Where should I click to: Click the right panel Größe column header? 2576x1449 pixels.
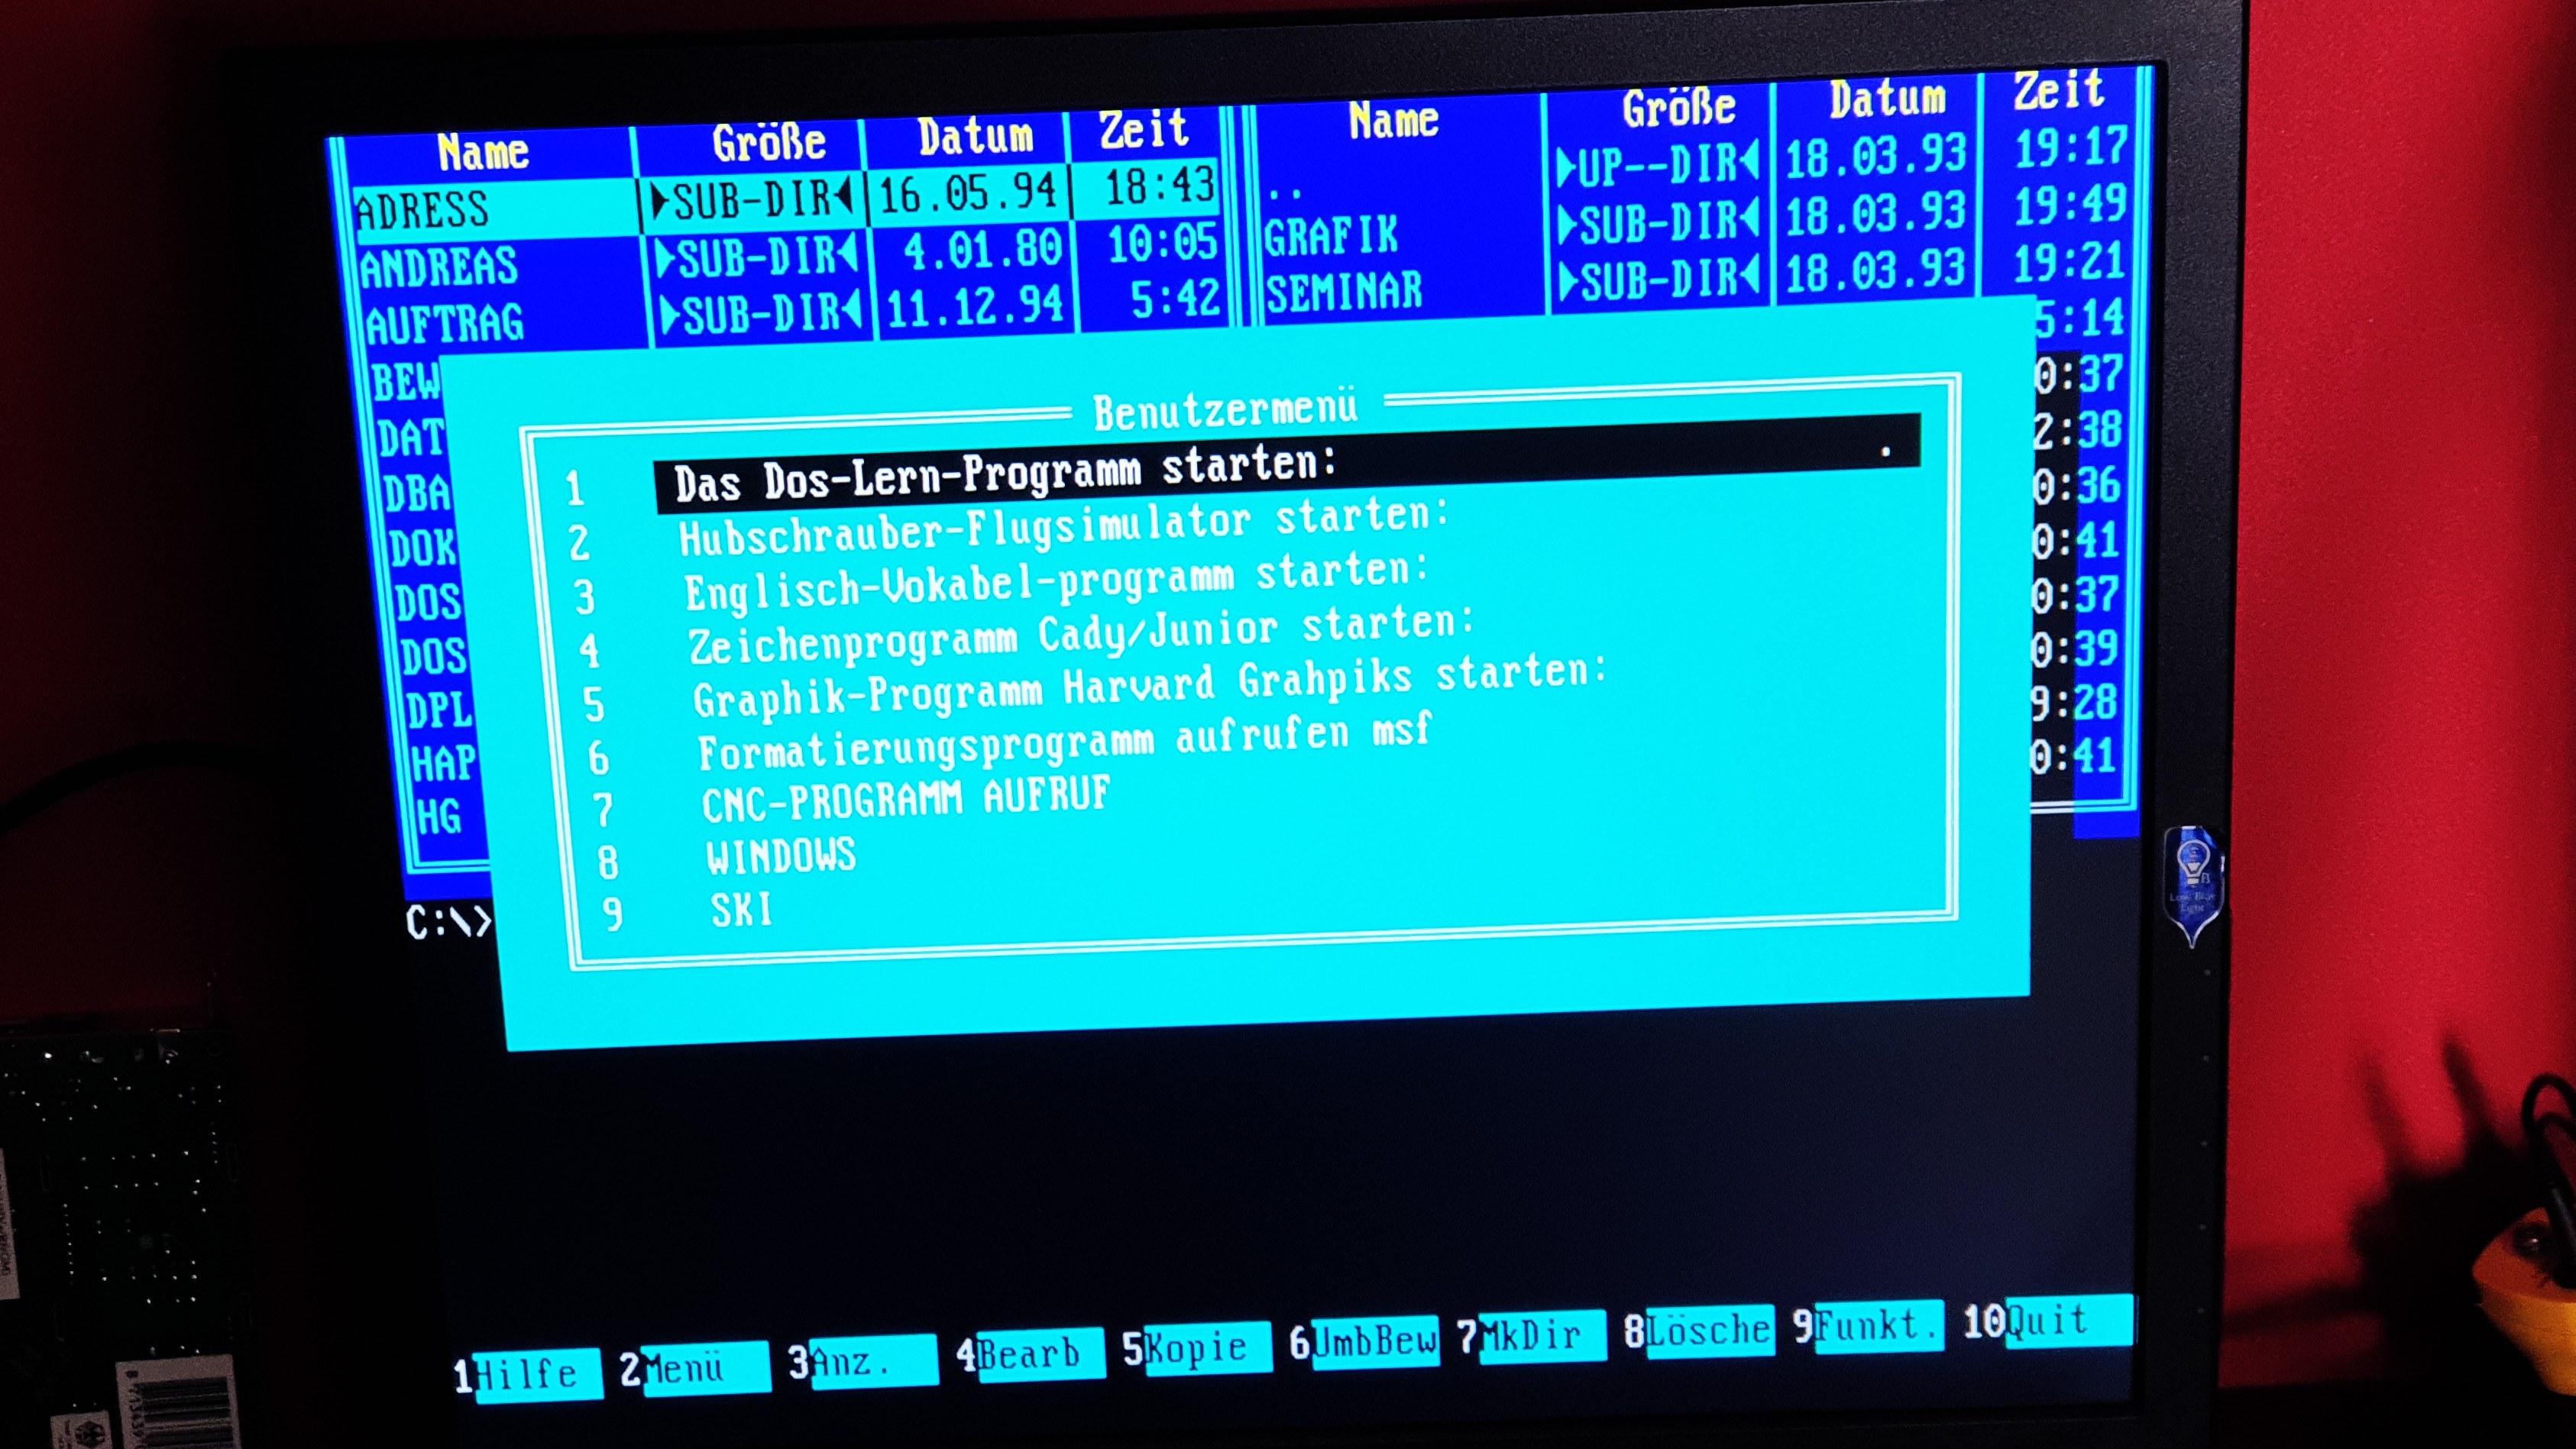[x=1679, y=108]
